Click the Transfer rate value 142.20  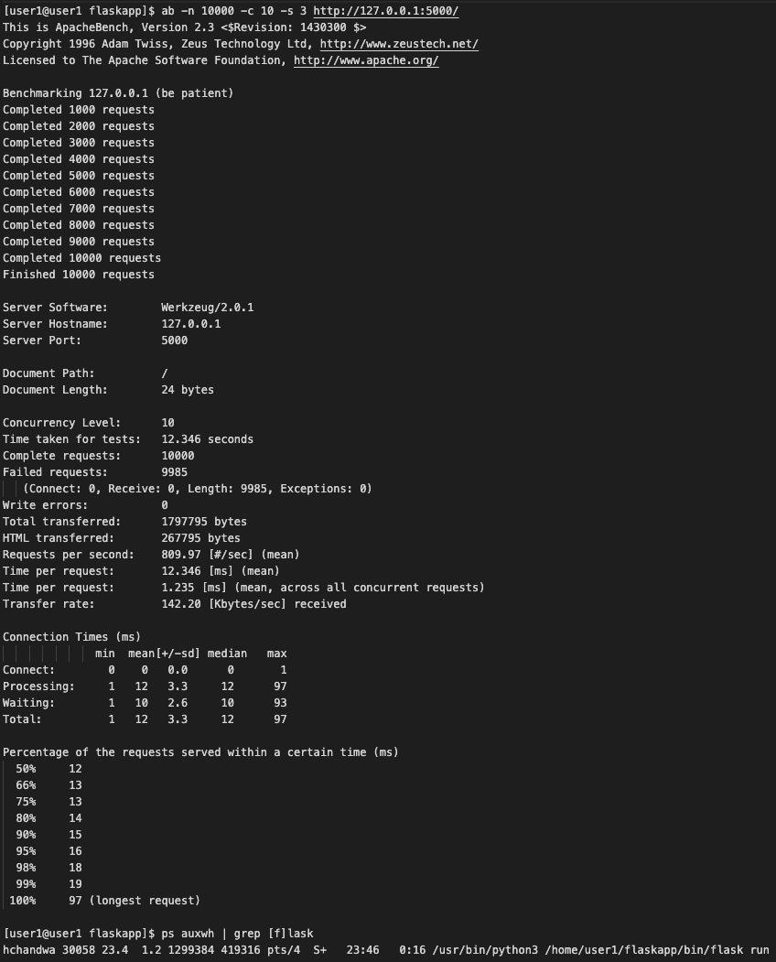pyautogui.click(x=180, y=604)
